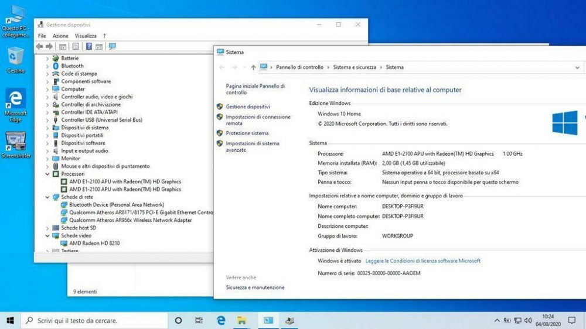The image size is (586, 329).
Task: Click the AMD Radeon HD 8210 adapter icon
Action: pyautogui.click(x=64, y=243)
